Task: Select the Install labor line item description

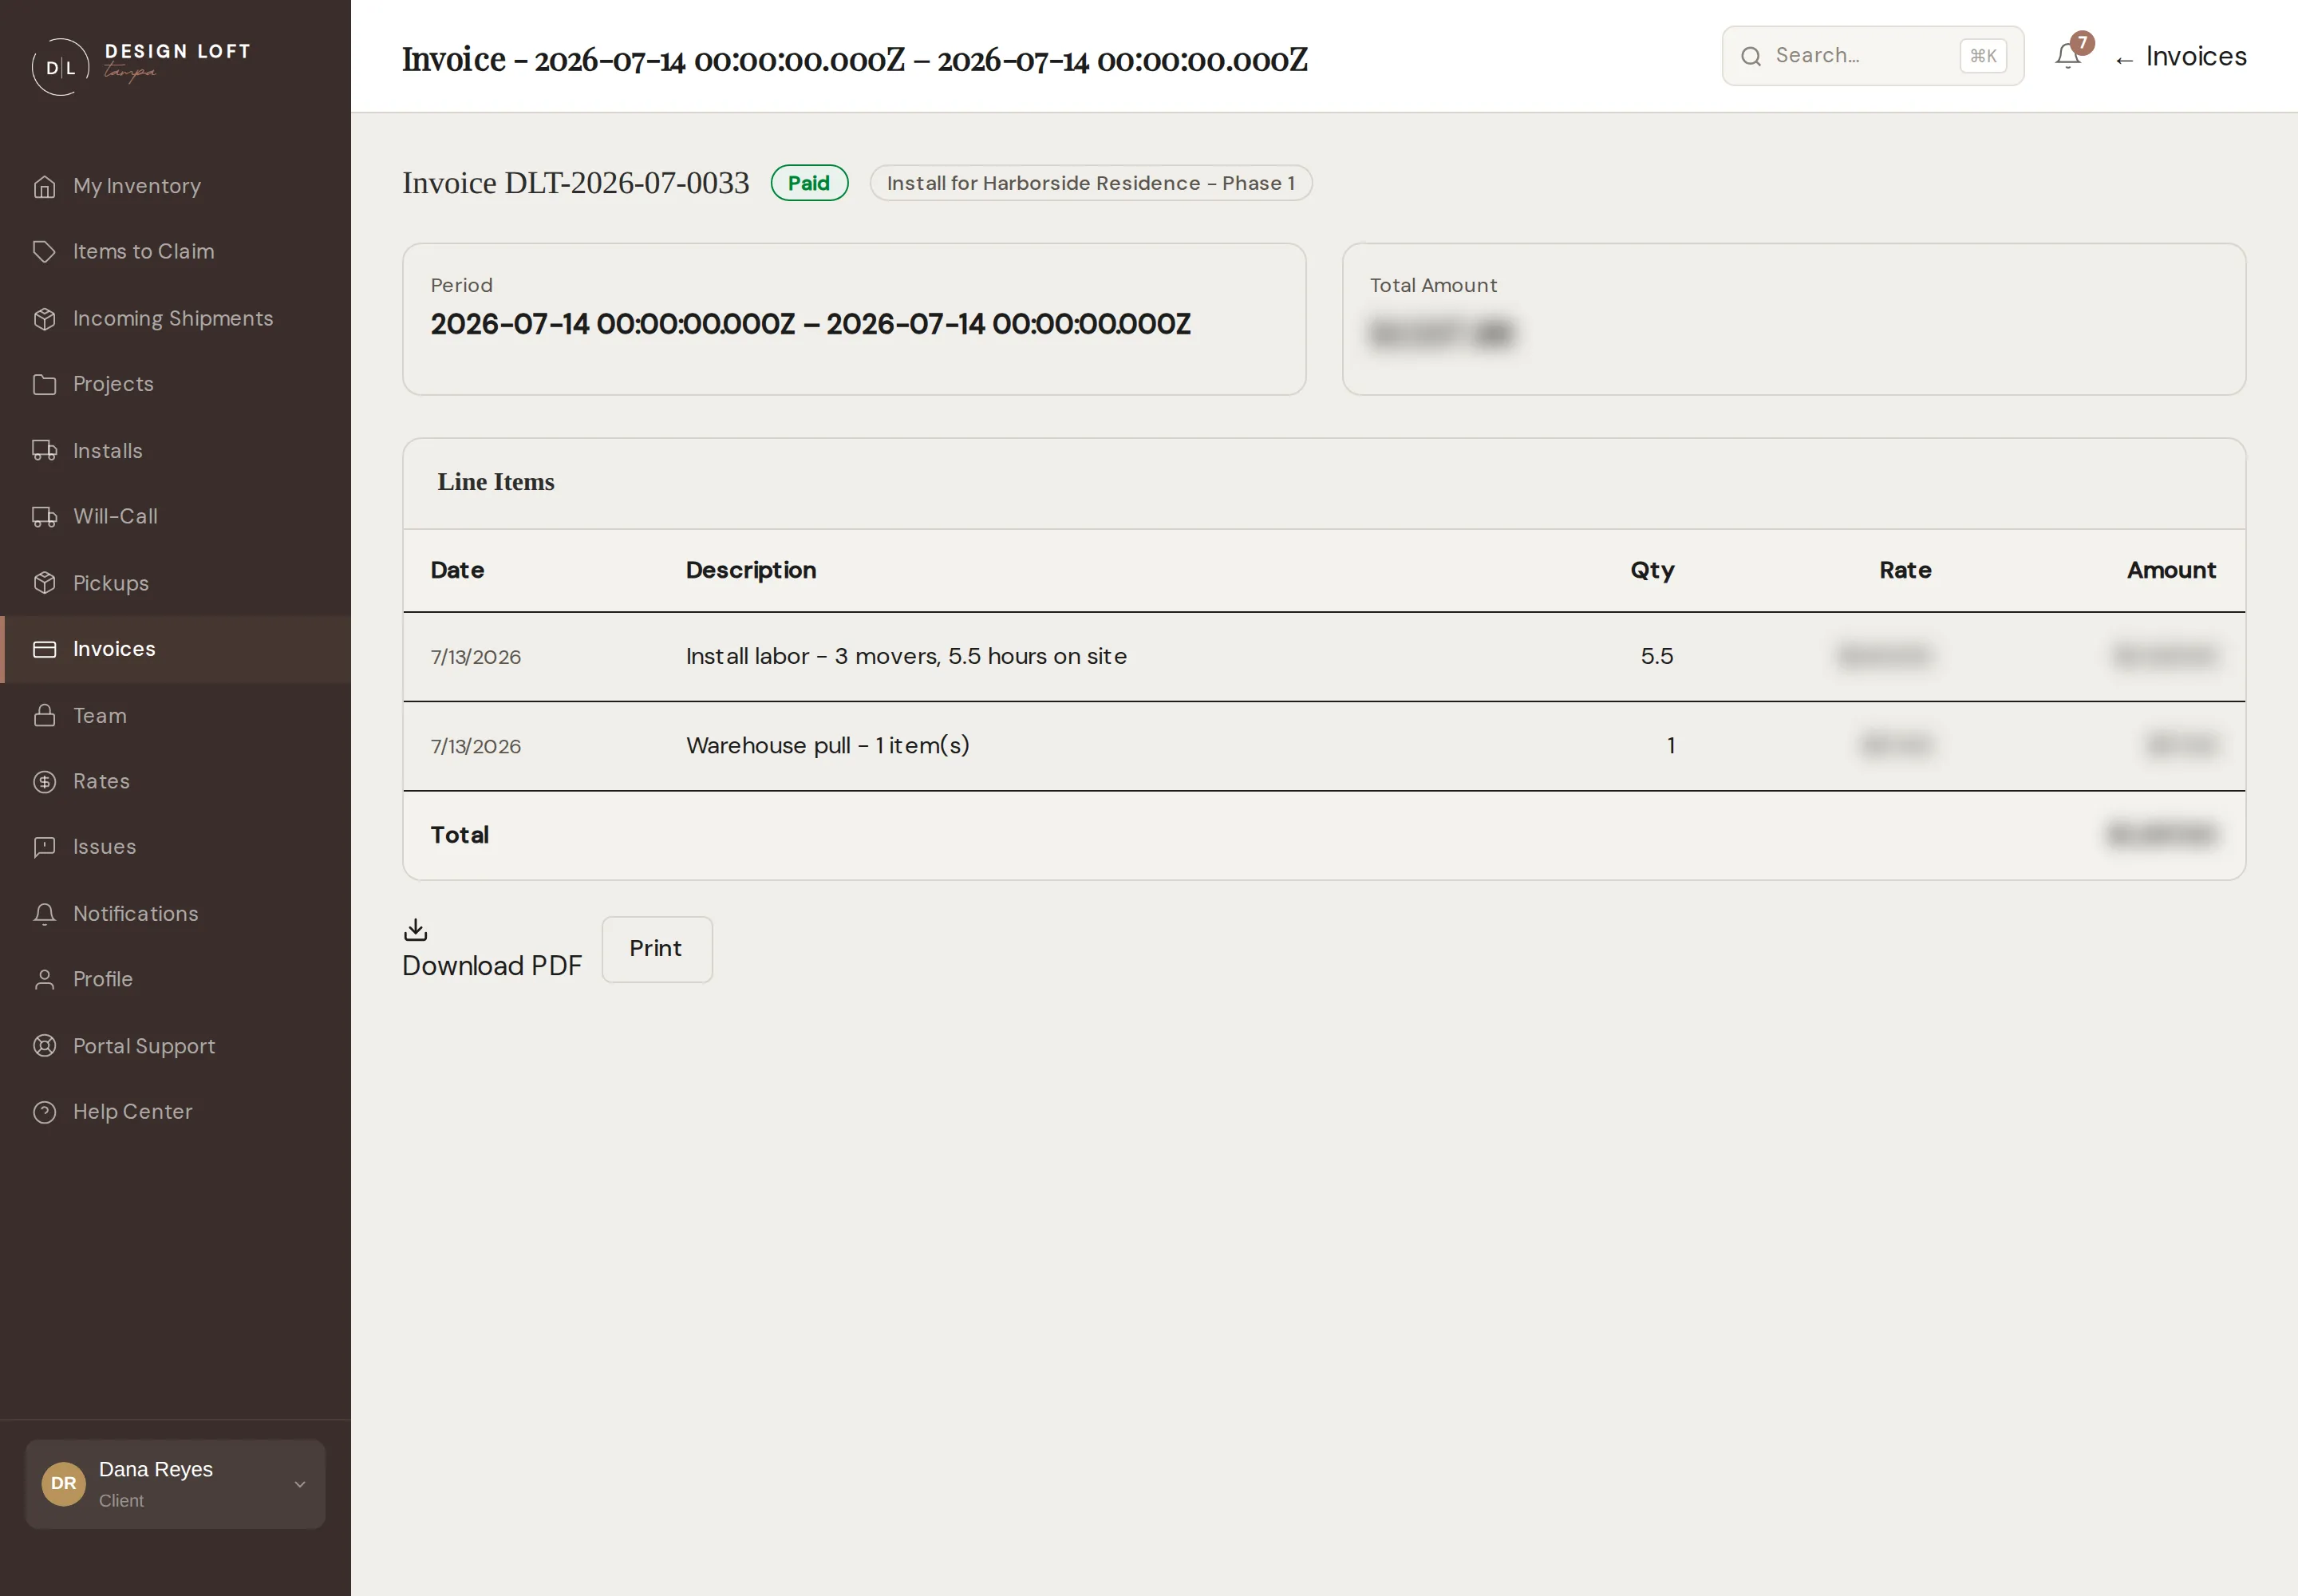Action: pyautogui.click(x=906, y=657)
